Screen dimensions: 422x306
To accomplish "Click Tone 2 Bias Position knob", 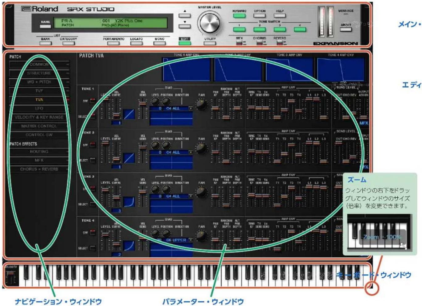I will point(166,145).
